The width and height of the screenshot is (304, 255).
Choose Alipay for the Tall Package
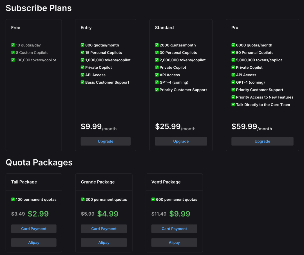(34, 243)
